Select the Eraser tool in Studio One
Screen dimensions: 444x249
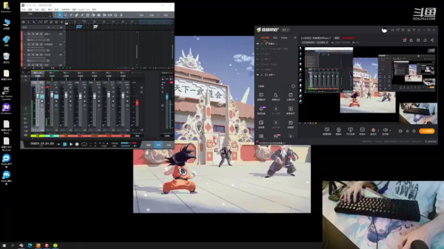(x=77, y=15)
